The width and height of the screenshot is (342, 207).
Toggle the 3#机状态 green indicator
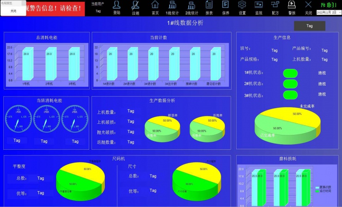click(x=290, y=95)
